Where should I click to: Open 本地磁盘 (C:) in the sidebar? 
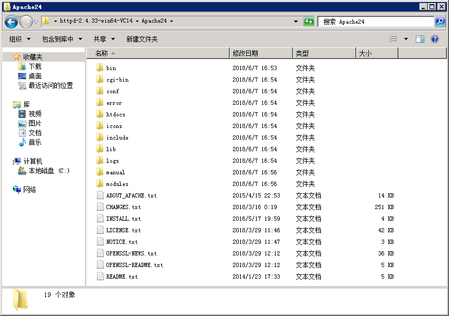[49, 171]
